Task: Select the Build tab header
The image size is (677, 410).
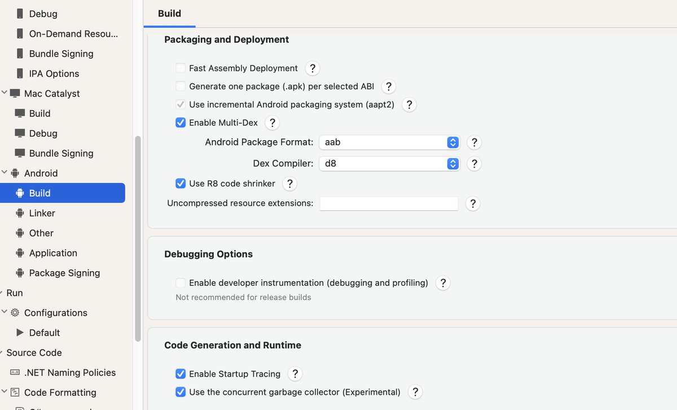Action: 169,14
